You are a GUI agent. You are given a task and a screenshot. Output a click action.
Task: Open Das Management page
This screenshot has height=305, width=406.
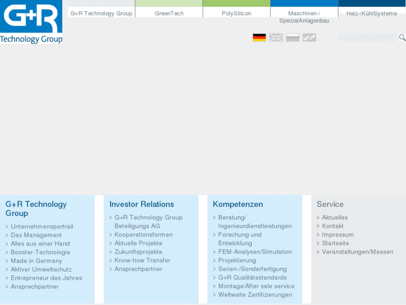point(36,235)
